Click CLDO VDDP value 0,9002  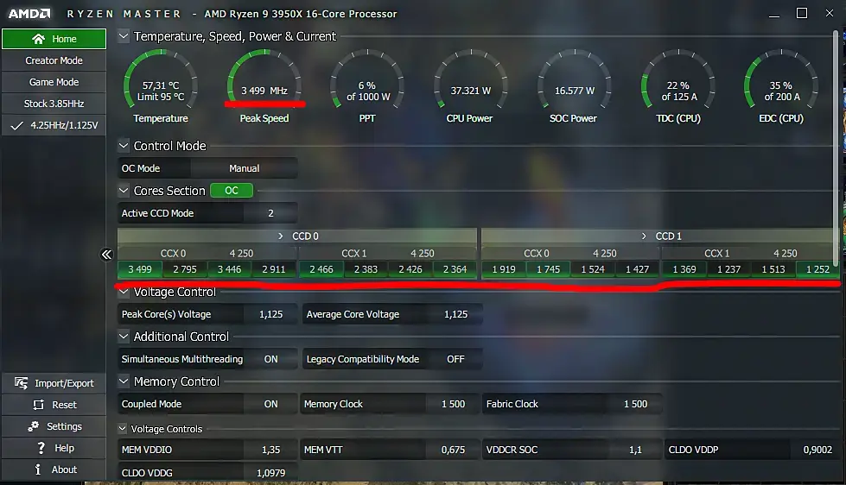pos(817,450)
